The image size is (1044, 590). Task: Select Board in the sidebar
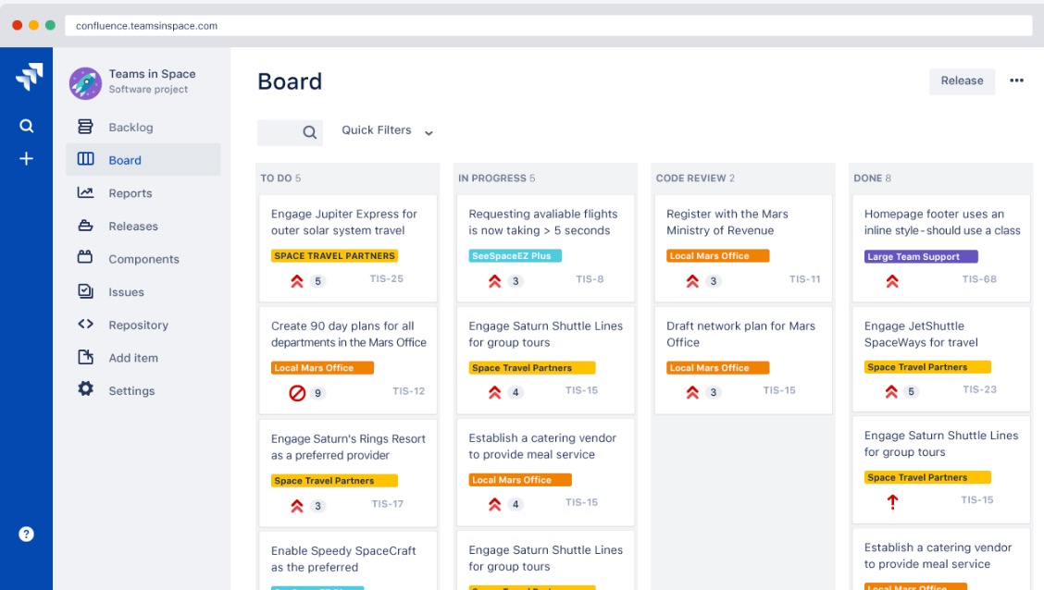coord(143,160)
